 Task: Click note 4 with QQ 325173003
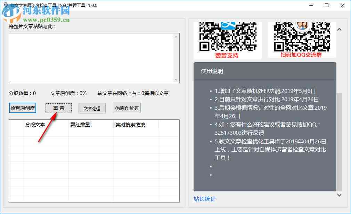(x=268, y=128)
